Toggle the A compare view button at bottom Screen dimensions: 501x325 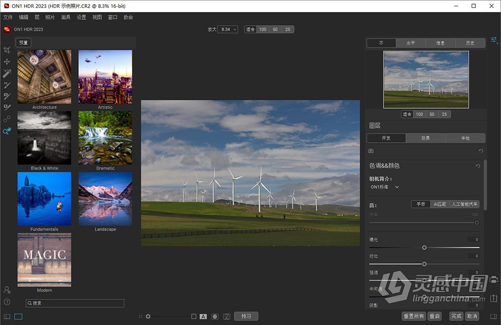click(203, 317)
